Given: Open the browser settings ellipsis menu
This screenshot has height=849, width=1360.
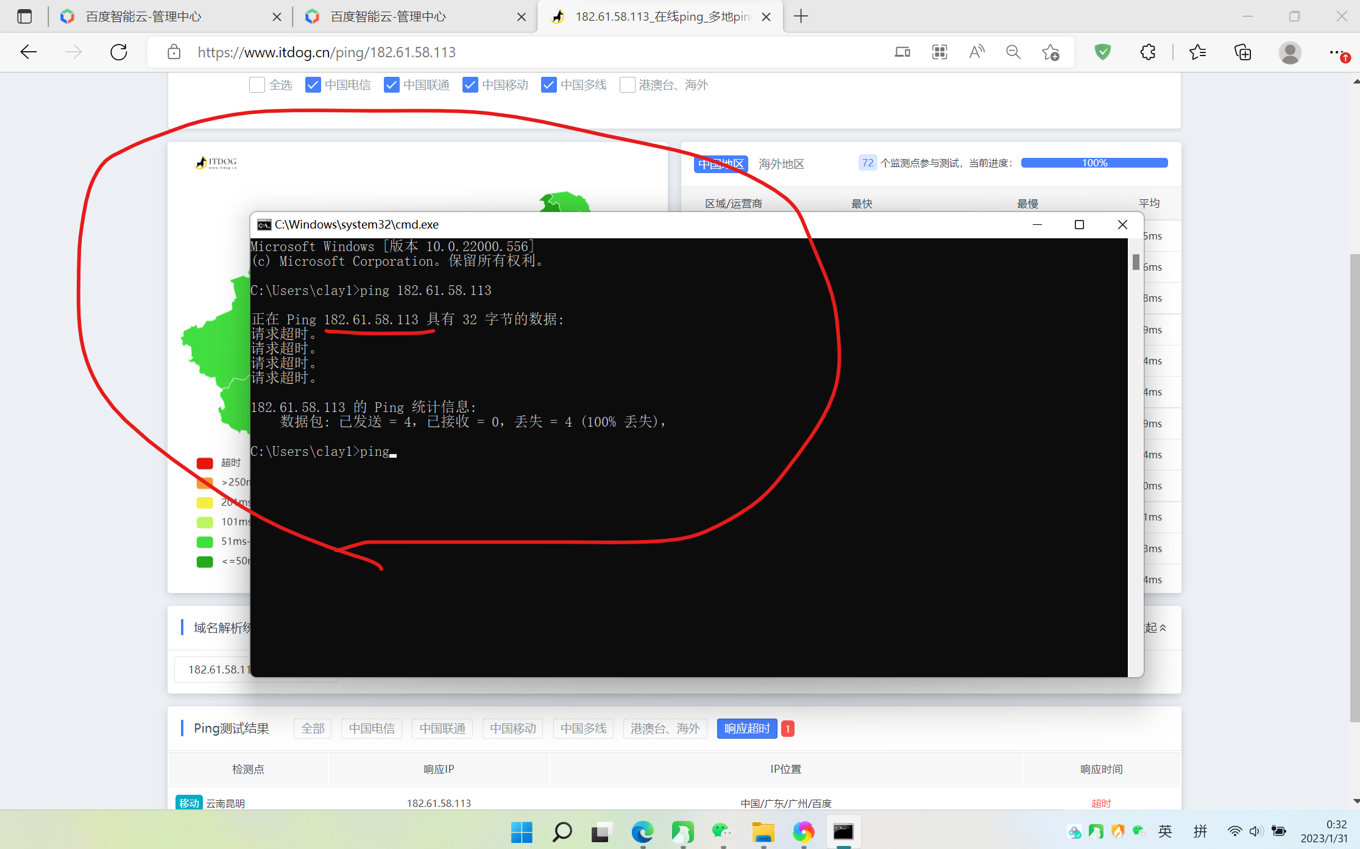Looking at the screenshot, I should coord(1337,52).
